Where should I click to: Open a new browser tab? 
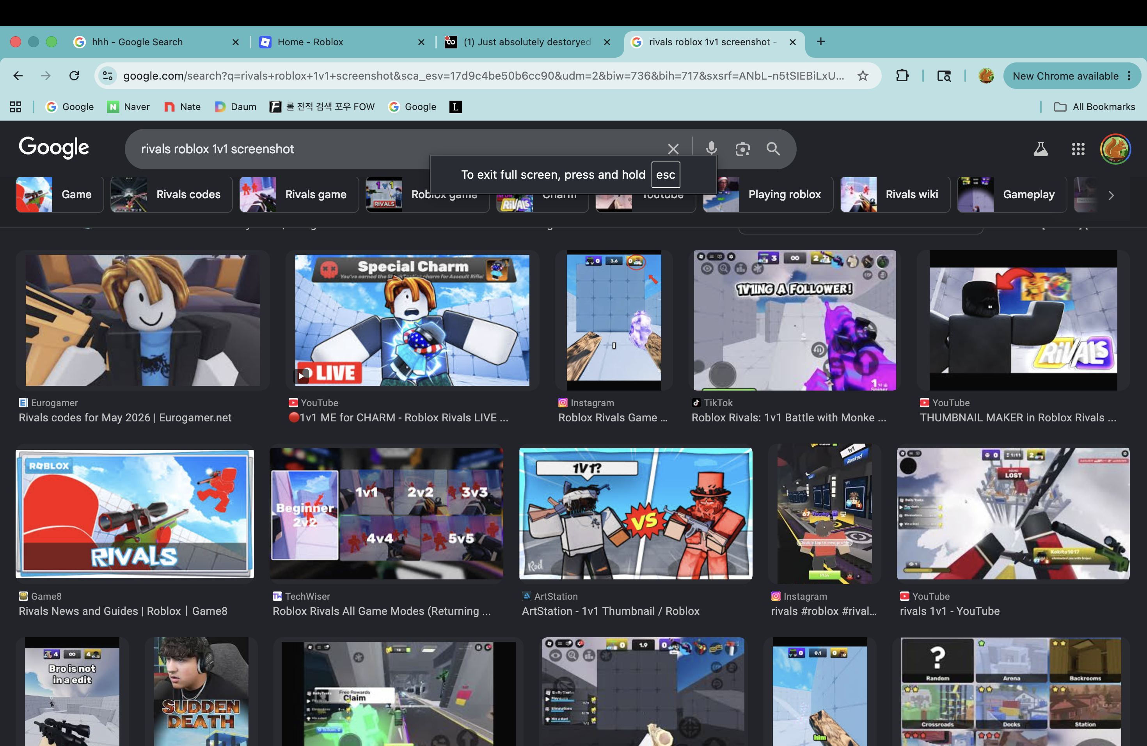821,41
